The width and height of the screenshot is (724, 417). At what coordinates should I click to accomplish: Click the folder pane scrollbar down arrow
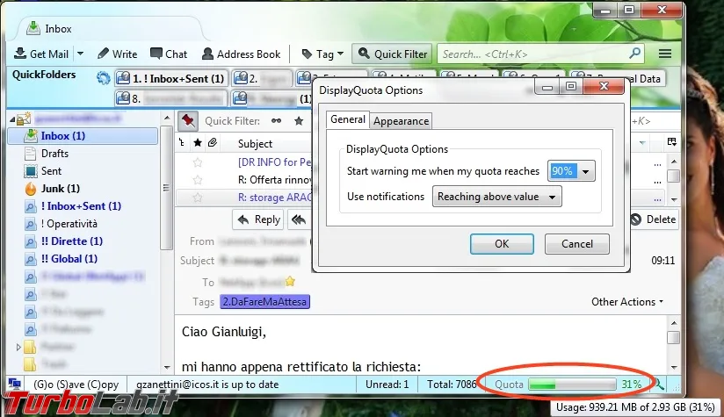click(167, 368)
